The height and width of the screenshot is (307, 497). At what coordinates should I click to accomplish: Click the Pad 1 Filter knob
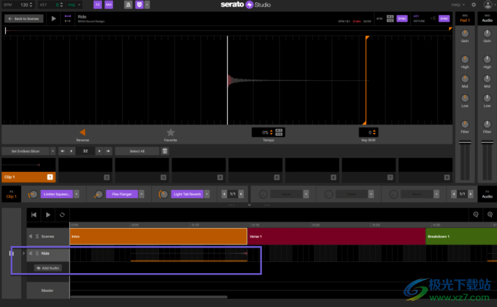click(465, 124)
